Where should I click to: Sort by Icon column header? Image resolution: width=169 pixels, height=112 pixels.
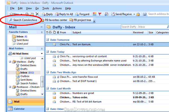click(x=54, y=32)
